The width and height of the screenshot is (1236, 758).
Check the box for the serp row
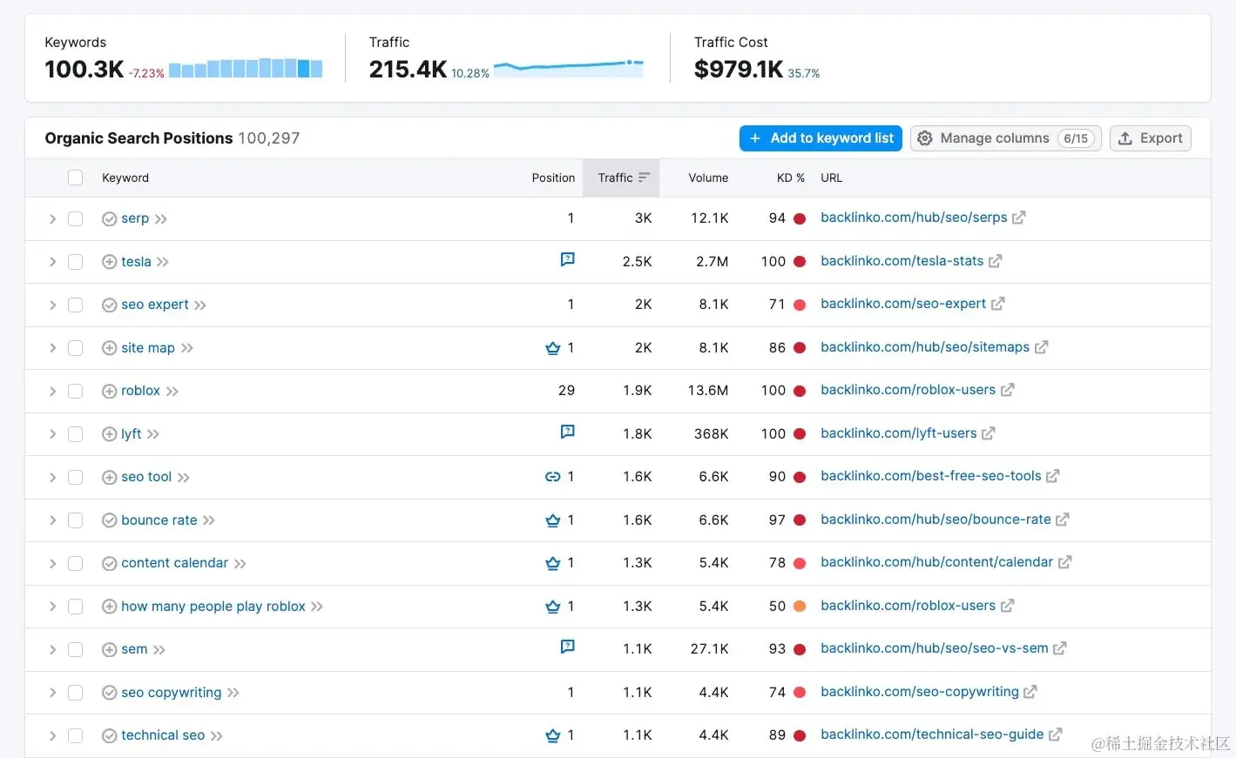pyautogui.click(x=76, y=218)
